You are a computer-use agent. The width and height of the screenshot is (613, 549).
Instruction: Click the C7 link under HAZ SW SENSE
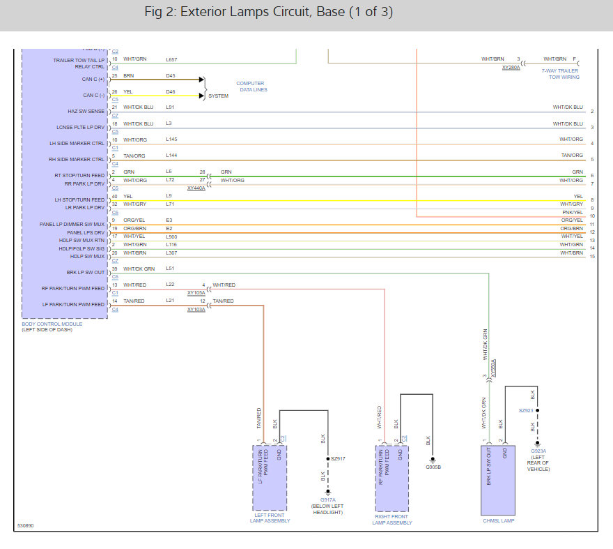point(115,116)
